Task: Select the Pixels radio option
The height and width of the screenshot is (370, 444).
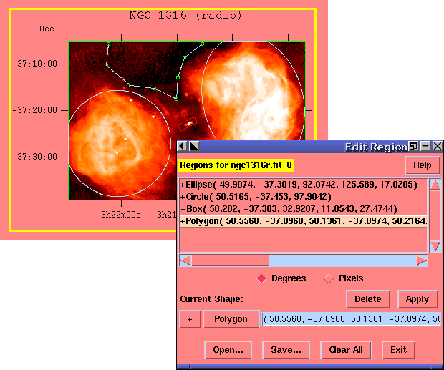Action: (329, 278)
